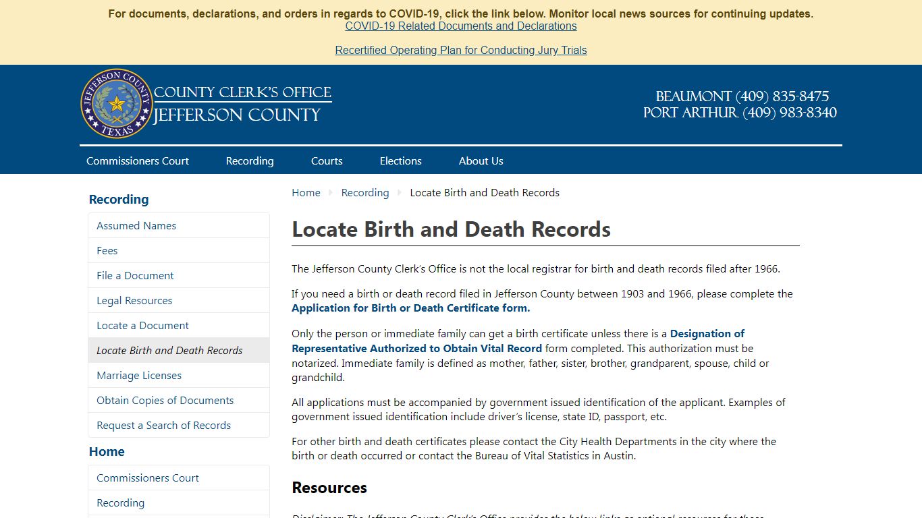Select the Recording sidebar heading
This screenshot has height=518, width=922.
pyautogui.click(x=119, y=199)
